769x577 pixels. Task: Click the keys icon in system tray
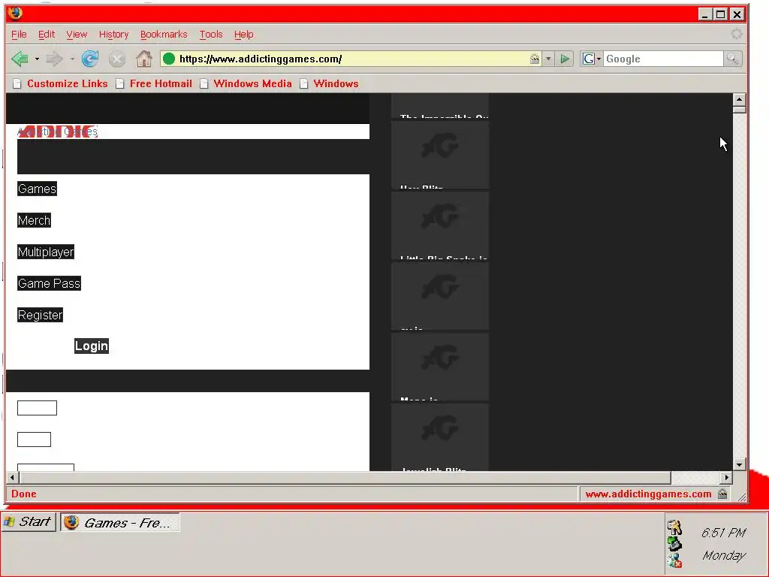[x=675, y=527]
